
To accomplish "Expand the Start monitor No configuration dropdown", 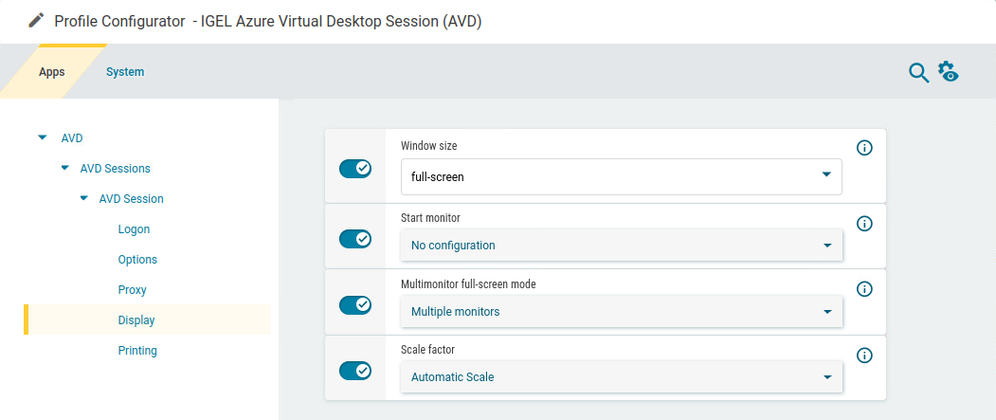I will tap(621, 246).
